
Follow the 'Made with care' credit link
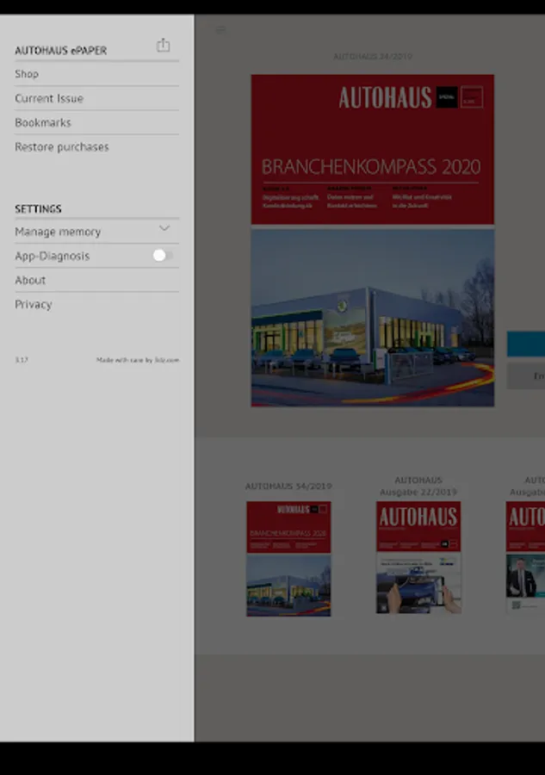[138, 360]
